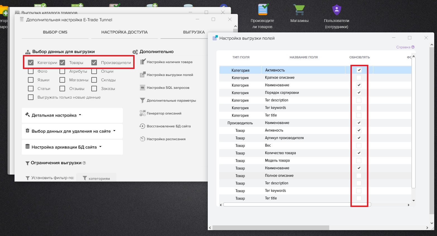Sort by ТИП ПОЛЯ column header
Screen dimensions: 437x236
pyautogui.click(x=241, y=57)
